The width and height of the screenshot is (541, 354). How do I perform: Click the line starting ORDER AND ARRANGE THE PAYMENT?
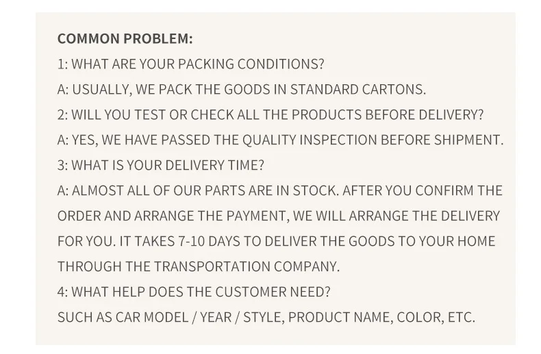279,216
